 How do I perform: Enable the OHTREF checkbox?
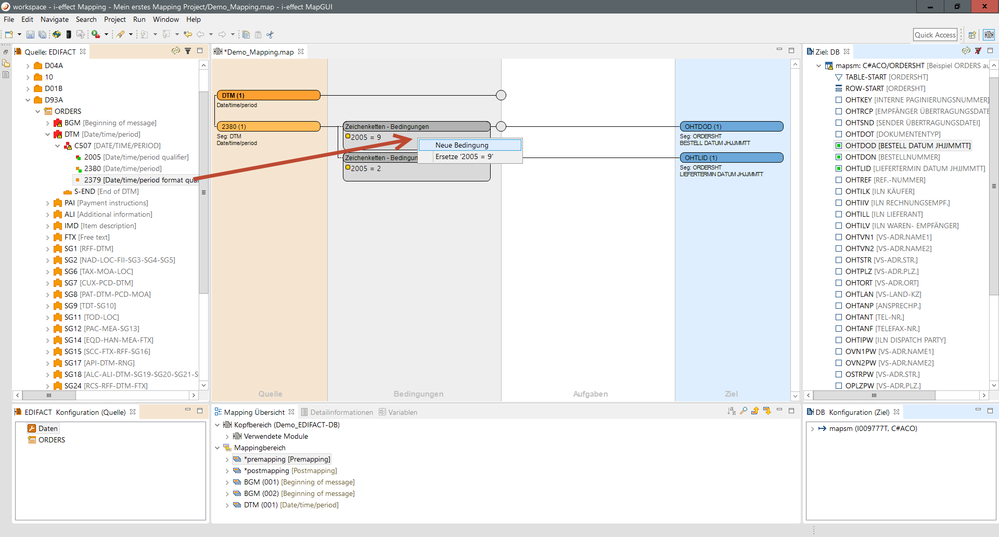839,180
